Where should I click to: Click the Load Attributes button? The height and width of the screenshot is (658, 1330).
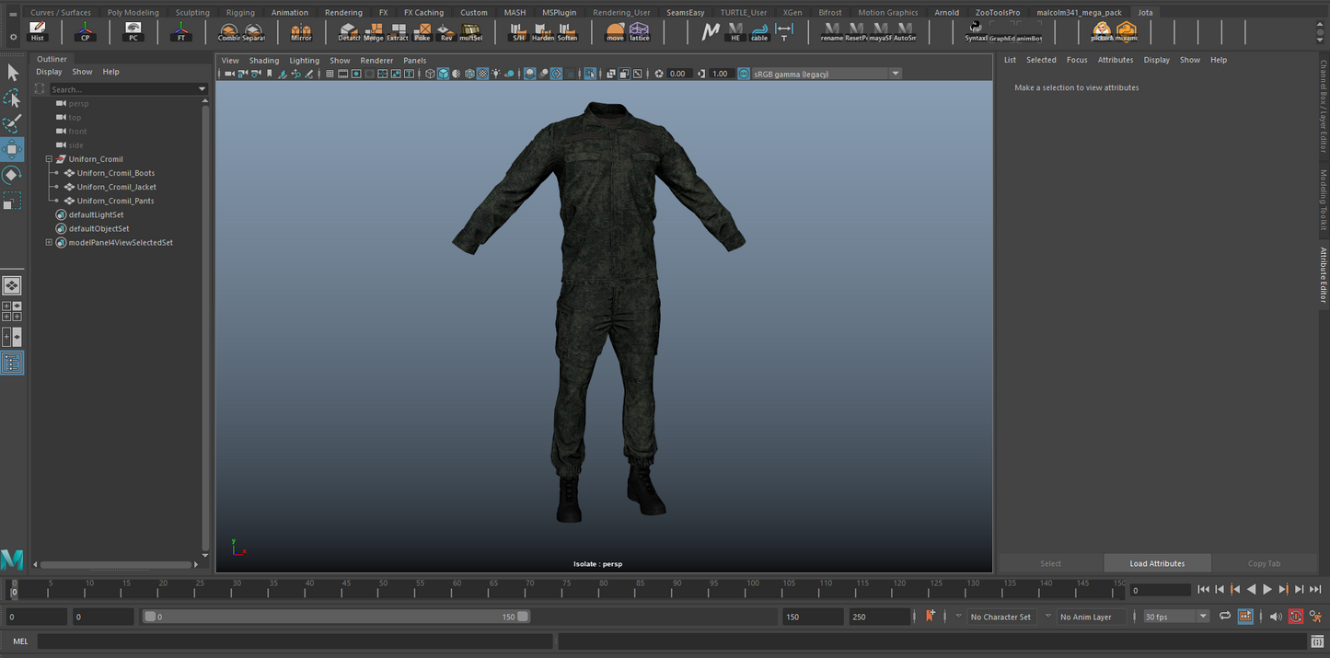click(x=1157, y=562)
